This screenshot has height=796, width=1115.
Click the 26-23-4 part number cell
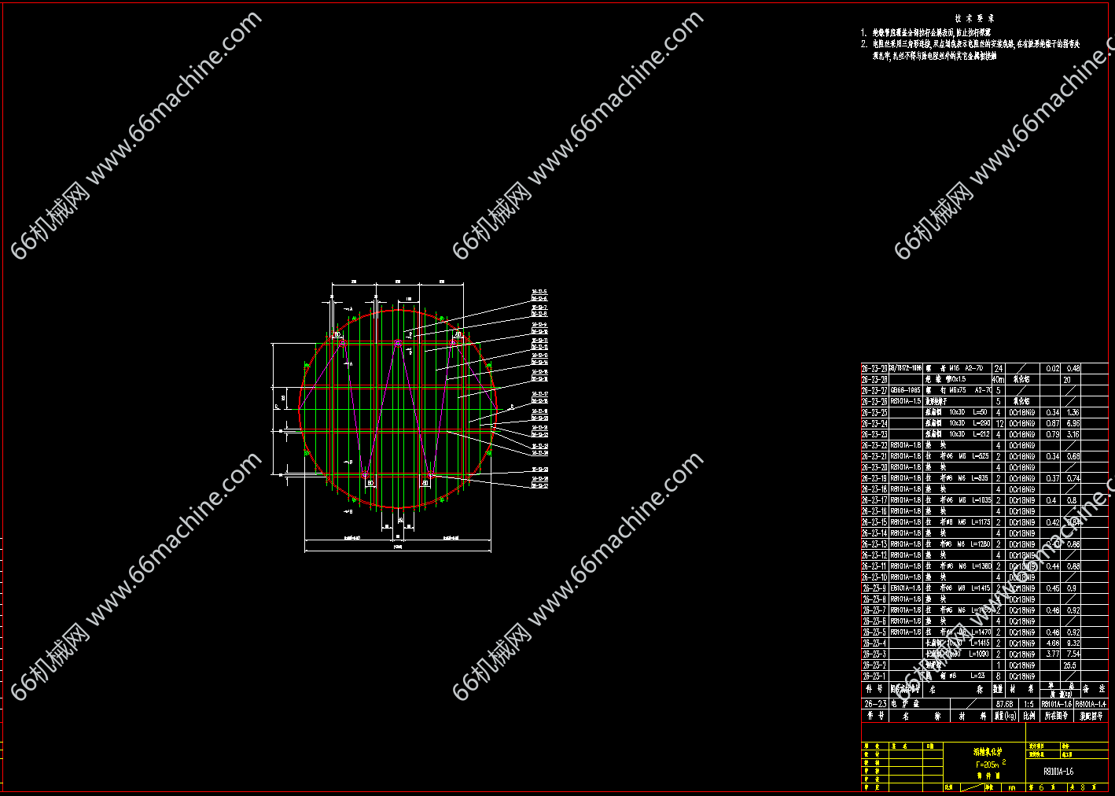click(874, 643)
